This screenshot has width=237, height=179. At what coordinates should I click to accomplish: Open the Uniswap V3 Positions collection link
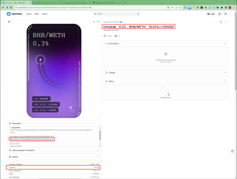[x=112, y=22]
